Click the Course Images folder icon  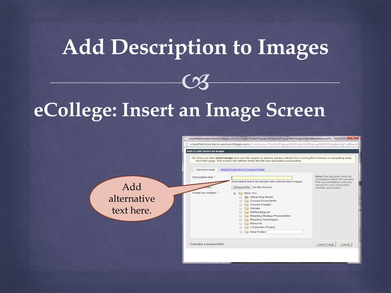point(246,204)
